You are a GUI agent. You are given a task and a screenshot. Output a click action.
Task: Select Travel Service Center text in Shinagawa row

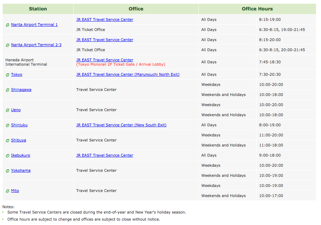[96, 90]
